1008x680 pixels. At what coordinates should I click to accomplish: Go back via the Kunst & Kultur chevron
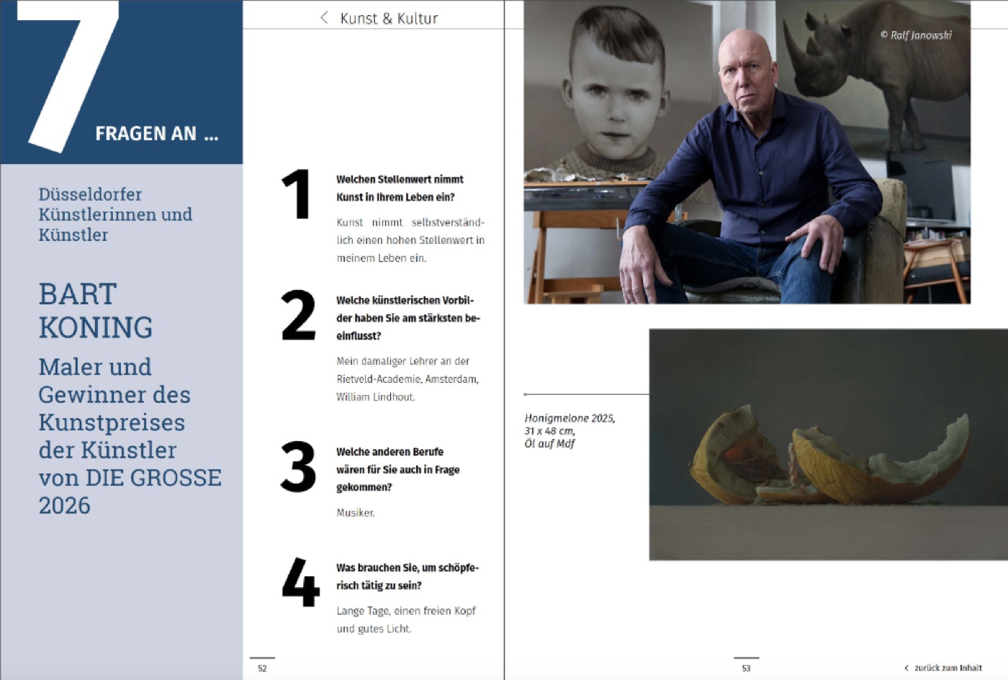324,18
